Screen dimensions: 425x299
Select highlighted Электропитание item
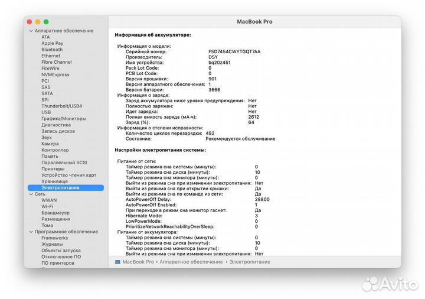tap(66, 187)
